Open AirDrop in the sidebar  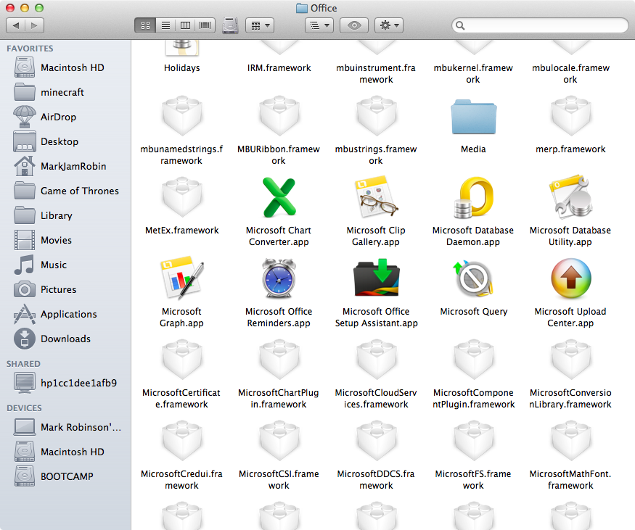[65, 117]
